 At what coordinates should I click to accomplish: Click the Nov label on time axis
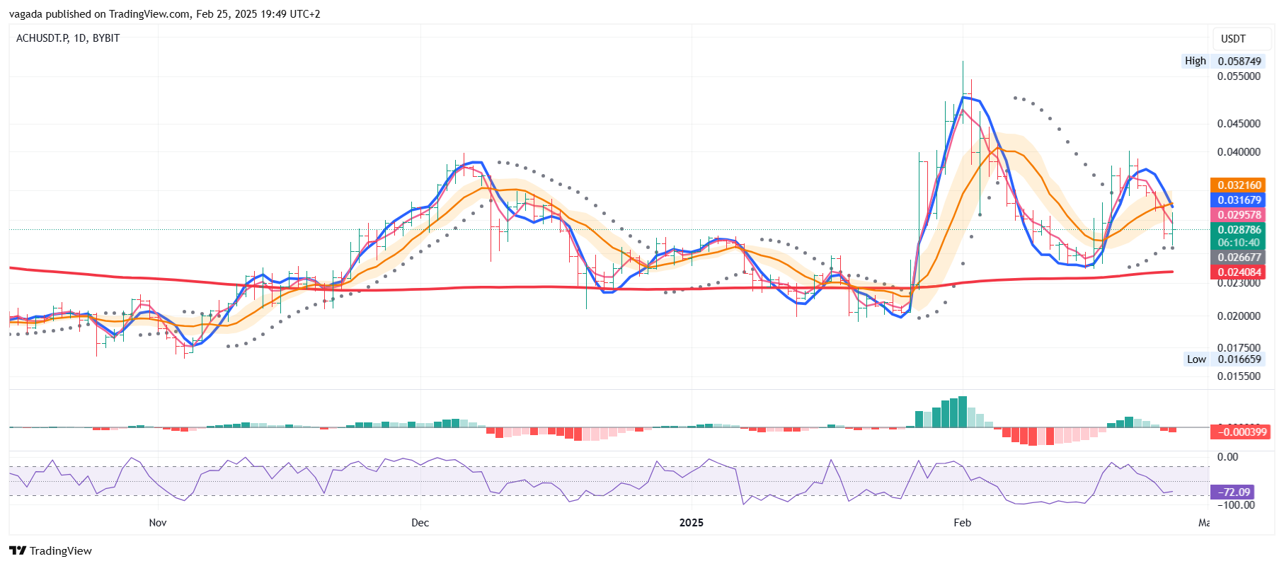click(158, 523)
